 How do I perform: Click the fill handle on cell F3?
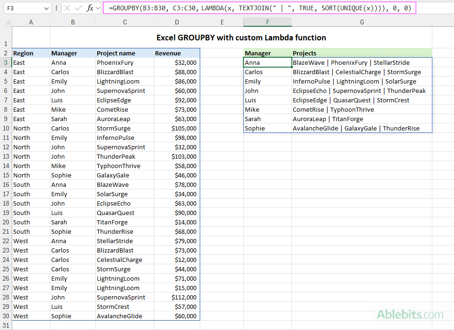(291, 67)
